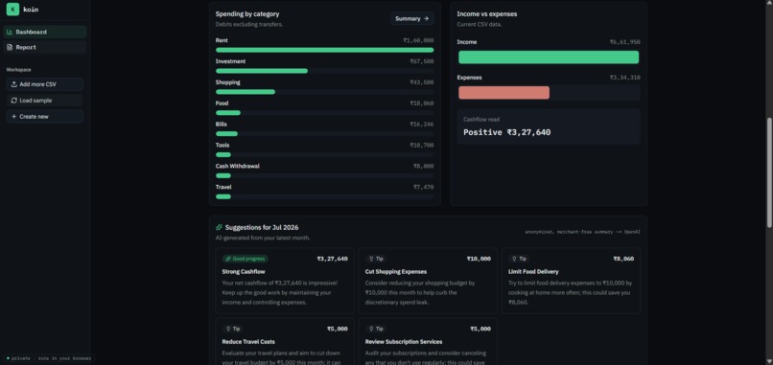773x365 pixels.
Task: Open the Summary view
Action: [x=412, y=19]
